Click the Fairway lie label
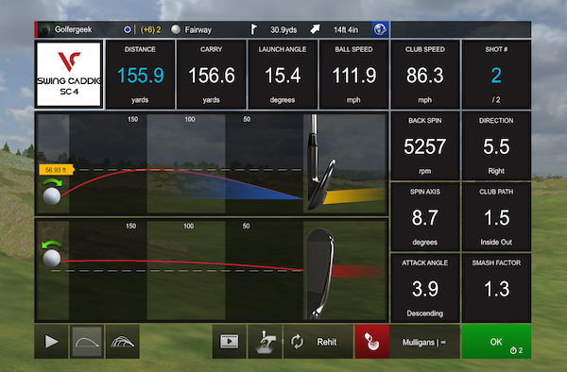The height and width of the screenshot is (372, 567). pos(198,30)
